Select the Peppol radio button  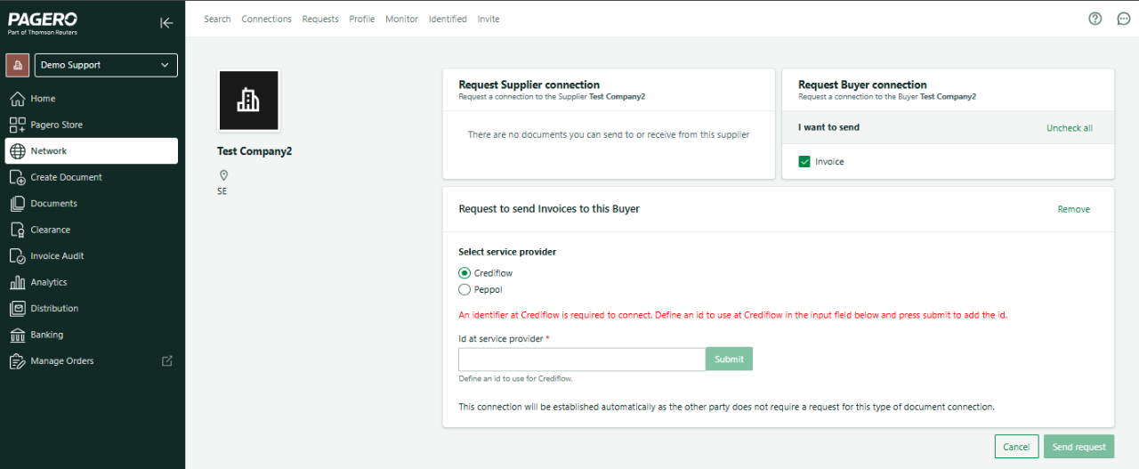coord(464,289)
